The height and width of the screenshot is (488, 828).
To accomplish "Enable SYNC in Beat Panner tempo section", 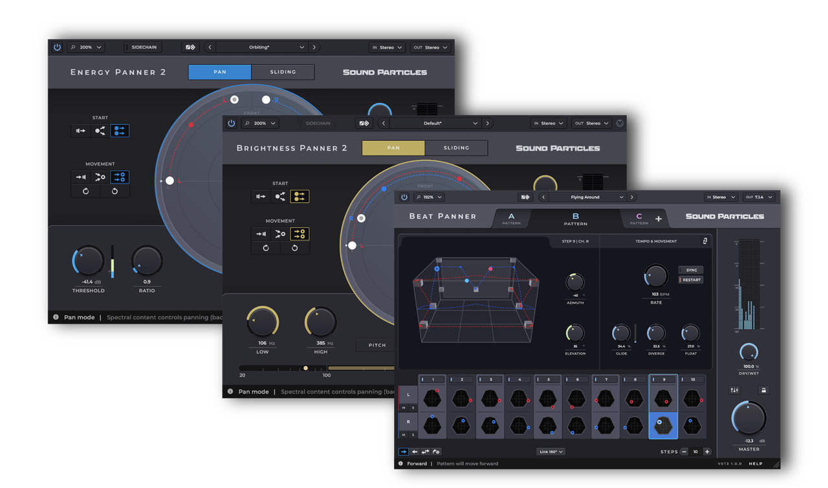I will click(692, 270).
